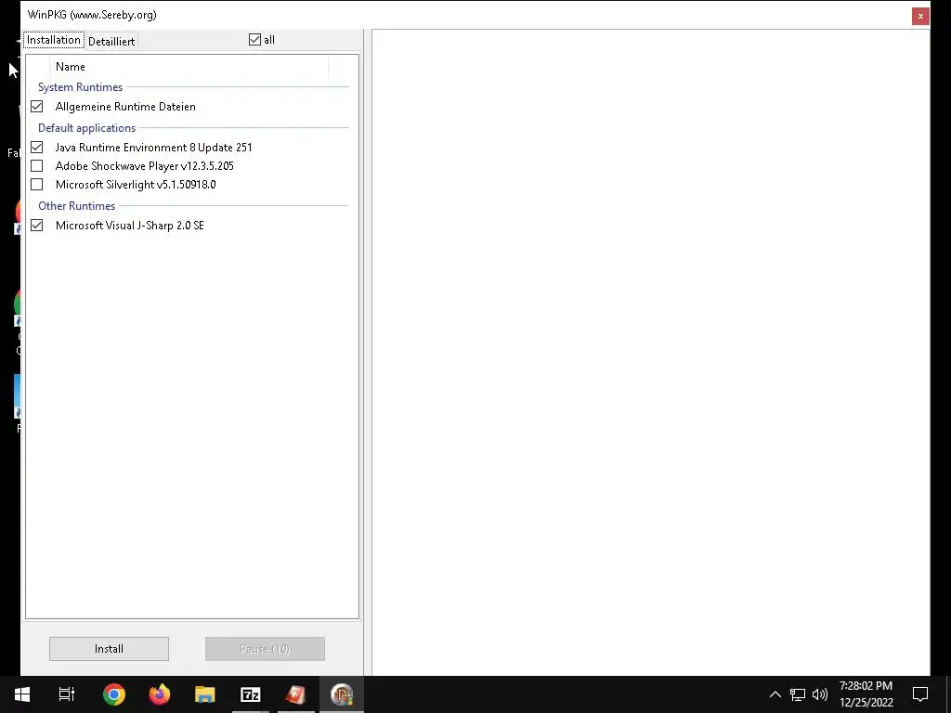Toggle the 'all' checkbox
The height and width of the screenshot is (713, 951).
(254, 40)
